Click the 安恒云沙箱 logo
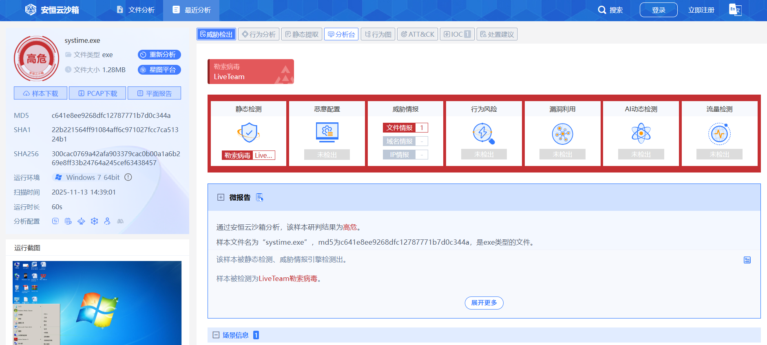The height and width of the screenshot is (345, 767). click(52, 10)
